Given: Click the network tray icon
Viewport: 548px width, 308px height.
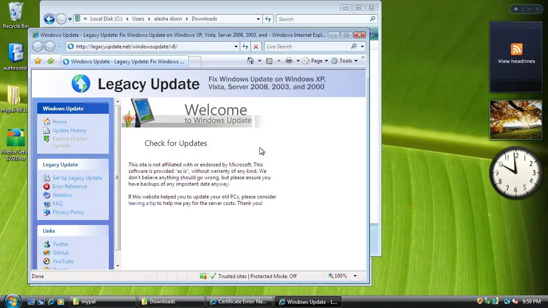Looking at the screenshot, I should point(507,302).
